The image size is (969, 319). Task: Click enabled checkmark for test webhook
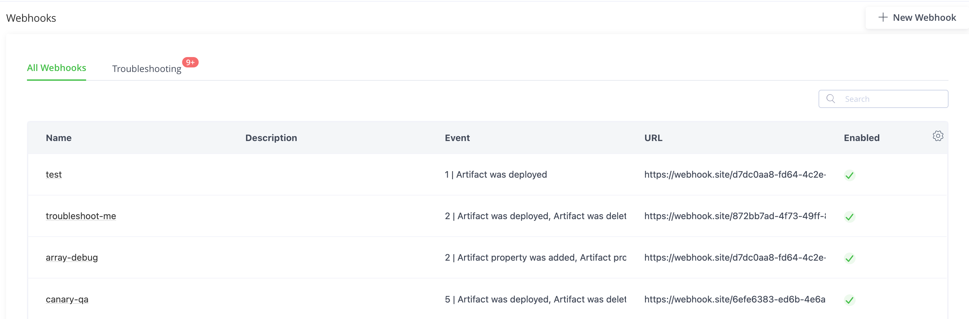[849, 175]
